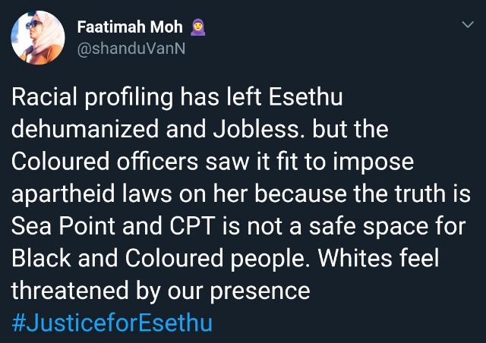
Task: Open the #JusticeforEsethu hashtag
Action: coord(112,323)
